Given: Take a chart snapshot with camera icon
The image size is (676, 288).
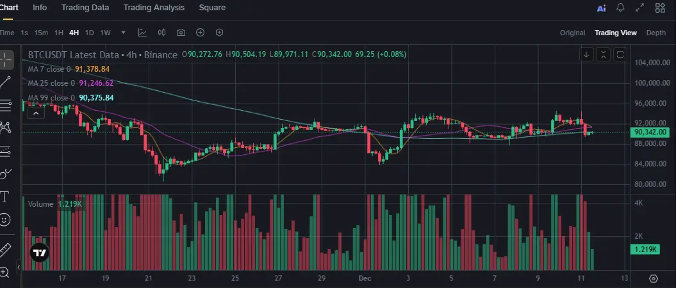Looking at the screenshot, I should [x=181, y=33].
